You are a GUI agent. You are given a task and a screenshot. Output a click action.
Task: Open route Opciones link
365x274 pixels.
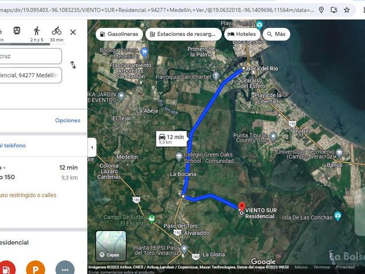pos(67,120)
